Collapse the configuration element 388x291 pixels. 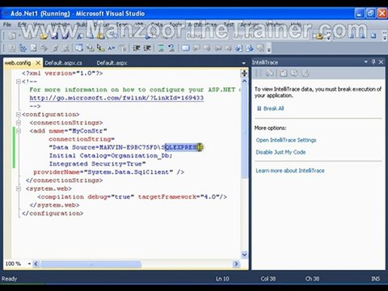point(19,114)
